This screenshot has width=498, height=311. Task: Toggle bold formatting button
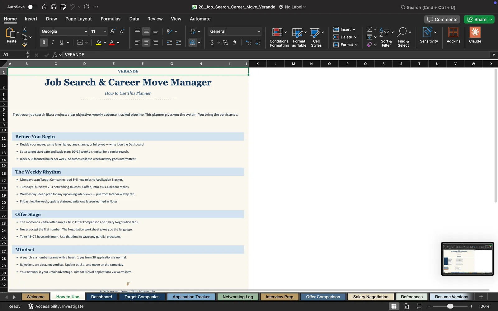tap(44, 42)
